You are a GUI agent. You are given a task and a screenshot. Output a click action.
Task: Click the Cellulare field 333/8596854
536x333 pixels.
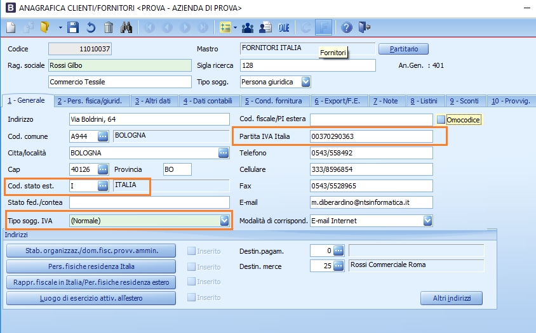click(372, 169)
